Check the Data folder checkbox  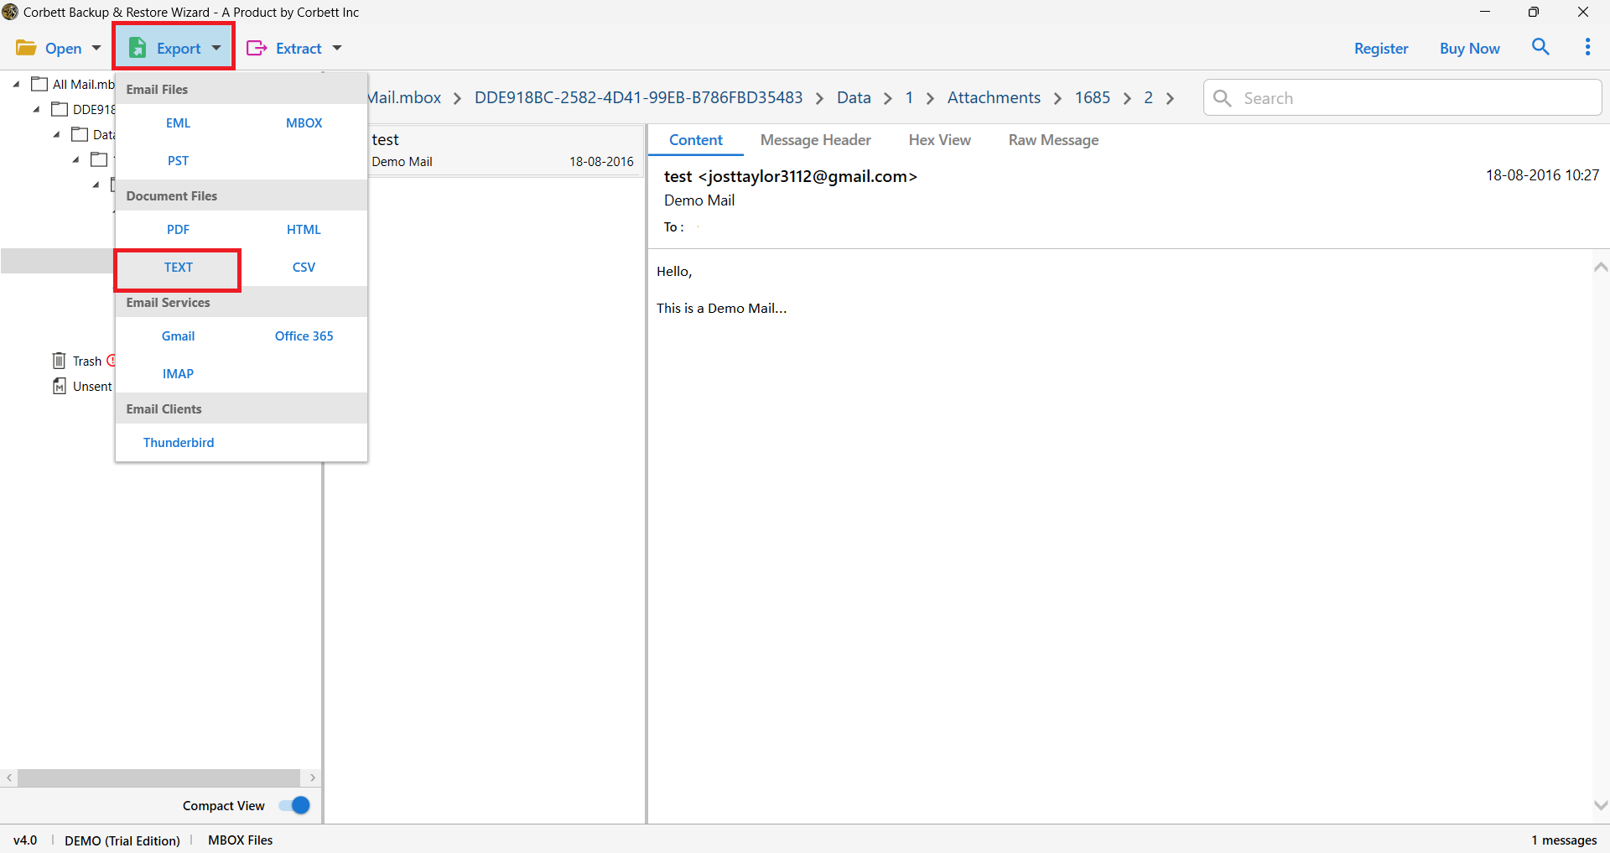(x=80, y=134)
